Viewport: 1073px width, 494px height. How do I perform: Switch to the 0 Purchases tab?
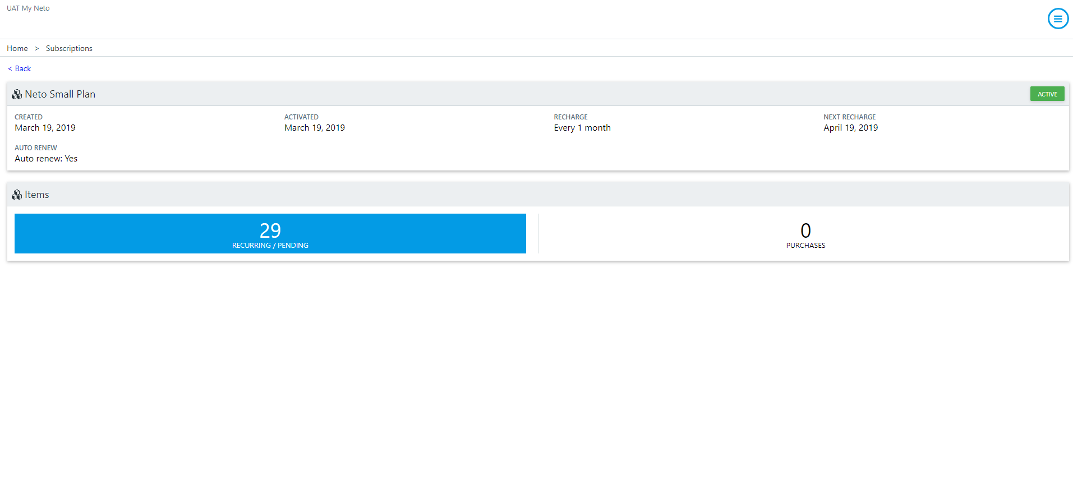coord(805,233)
